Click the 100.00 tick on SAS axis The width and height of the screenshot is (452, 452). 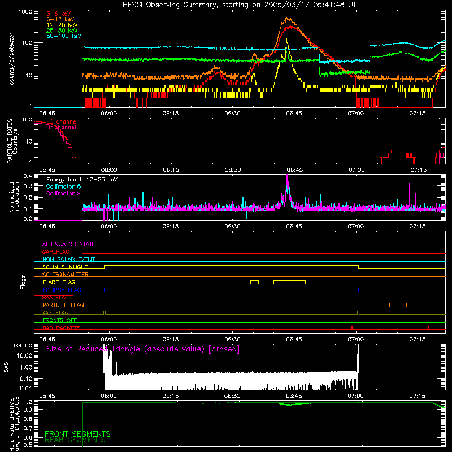pyautogui.click(x=23, y=346)
